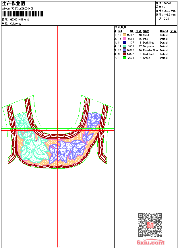Screen dimensions: 178x248
Task: Select stitch count '437' in Dark Blue row
Action: [x=132, y=43]
